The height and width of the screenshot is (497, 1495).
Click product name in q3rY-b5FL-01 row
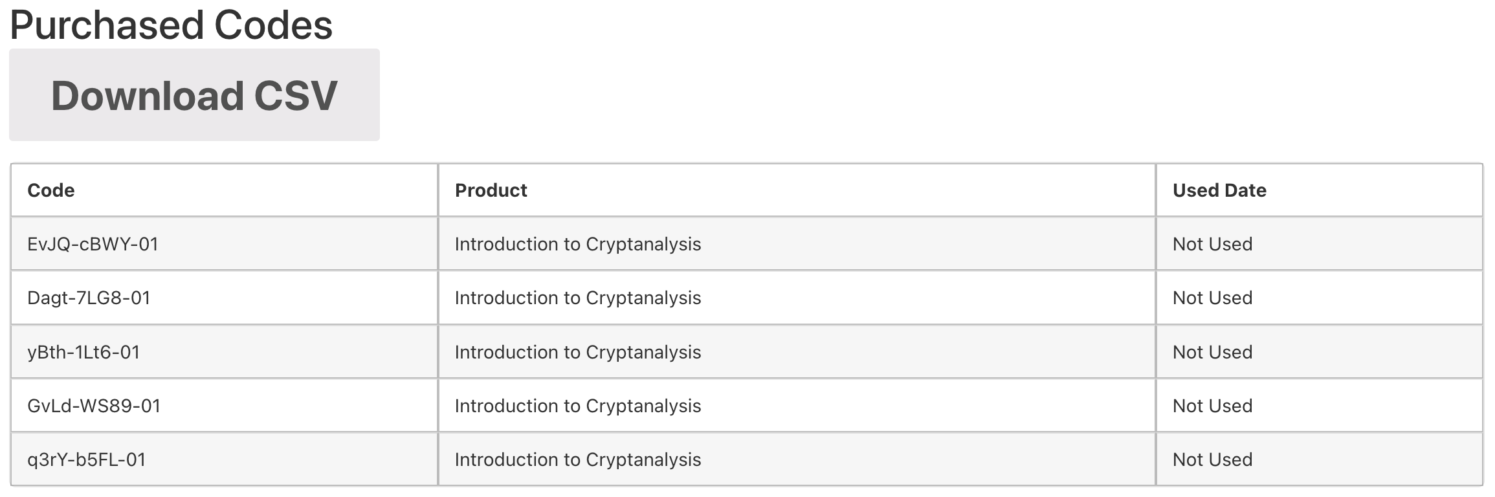[x=577, y=459]
